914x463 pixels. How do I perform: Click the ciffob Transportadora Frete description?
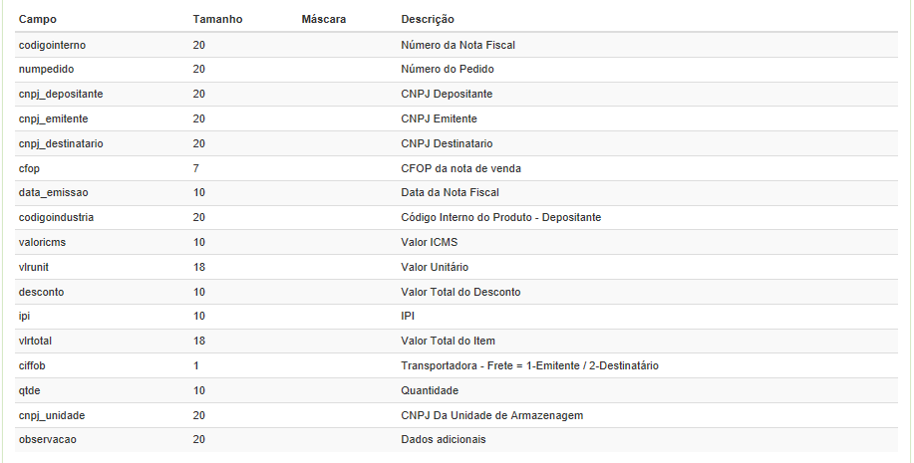[x=529, y=365]
